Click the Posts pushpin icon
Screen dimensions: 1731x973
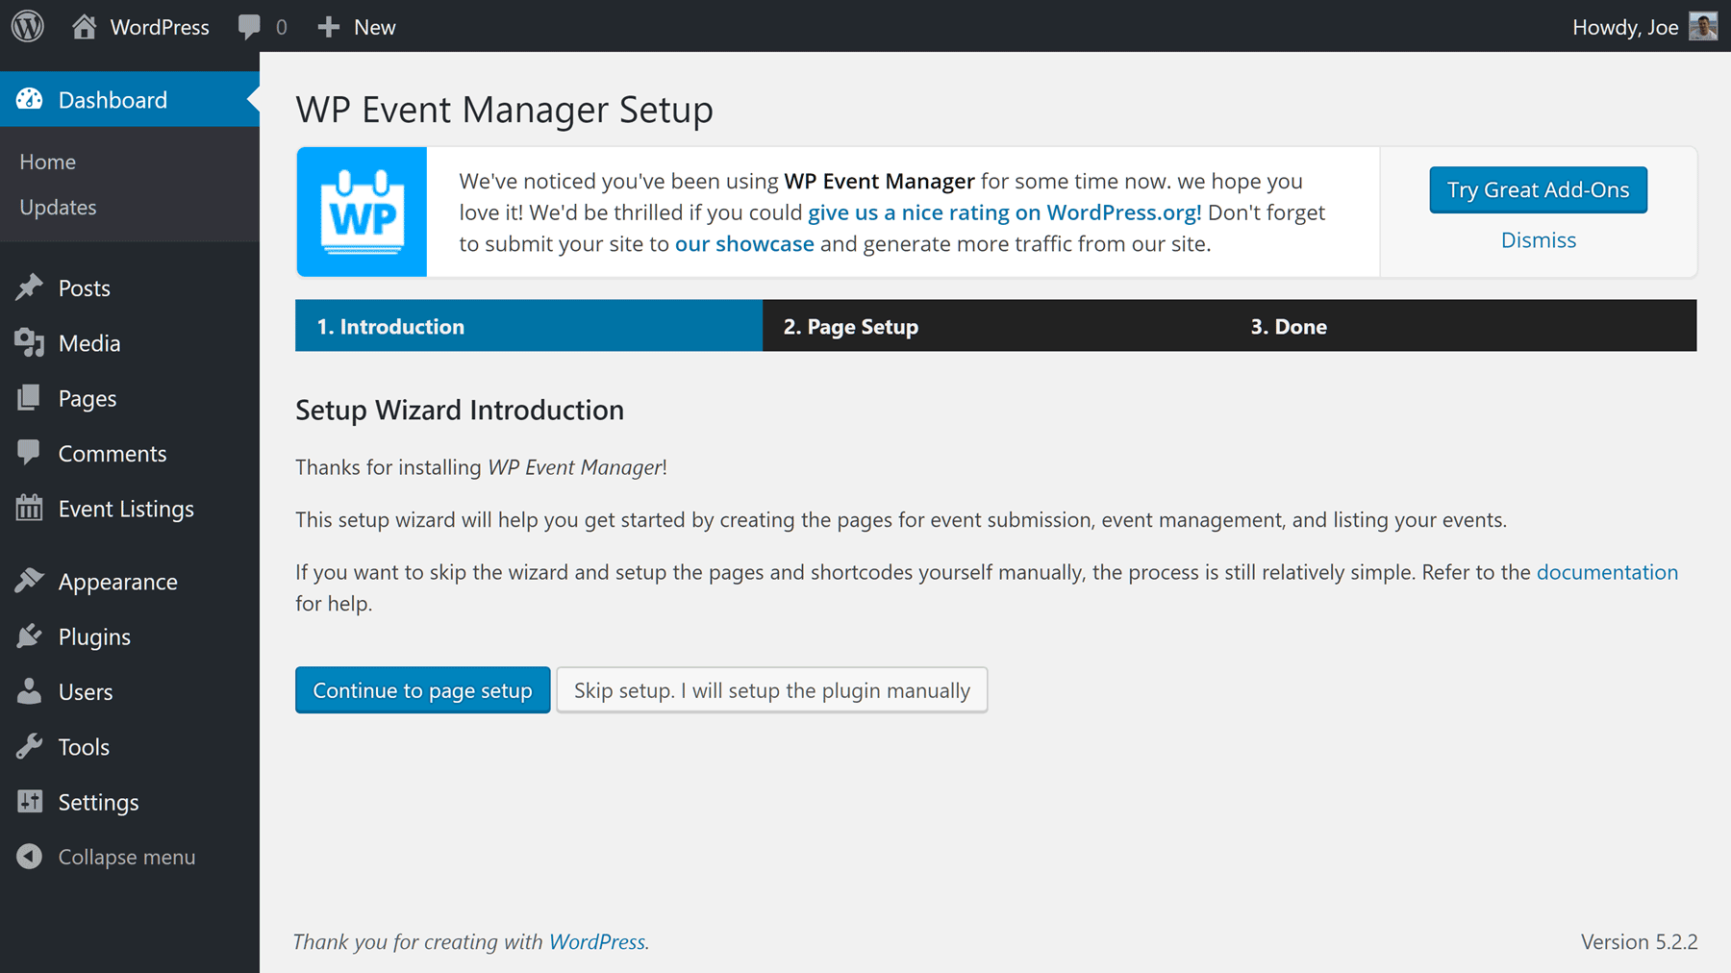coord(30,287)
